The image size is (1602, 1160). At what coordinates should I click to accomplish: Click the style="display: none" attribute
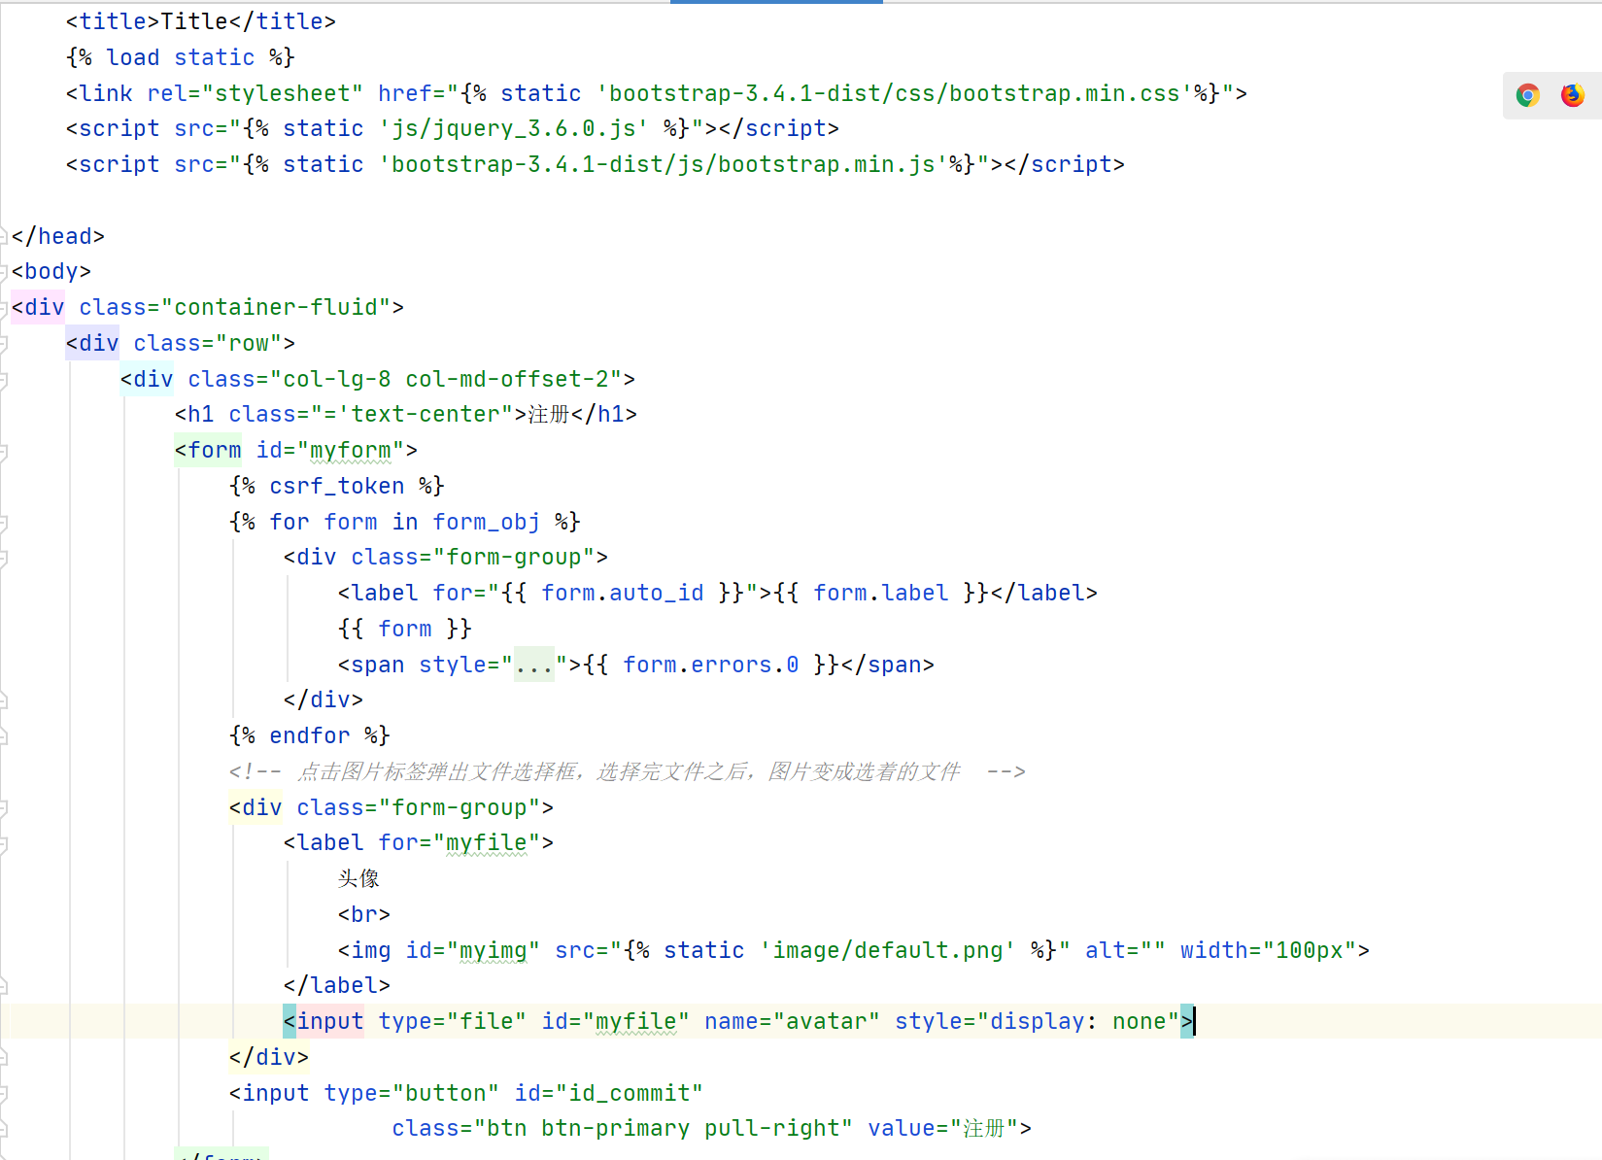point(1038,1021)
